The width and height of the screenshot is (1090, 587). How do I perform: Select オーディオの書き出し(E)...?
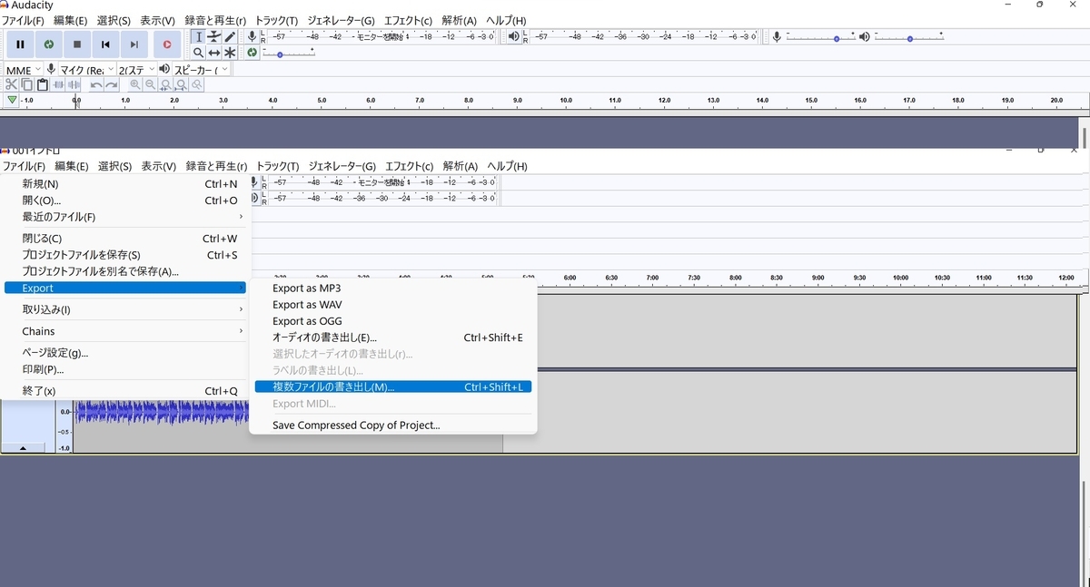click(x=393, y=338)
